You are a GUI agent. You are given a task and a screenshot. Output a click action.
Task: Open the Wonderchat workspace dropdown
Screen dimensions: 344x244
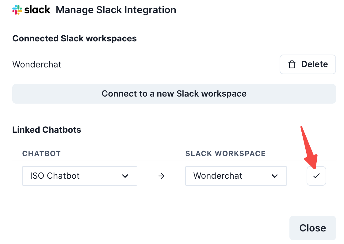[236, 176]
